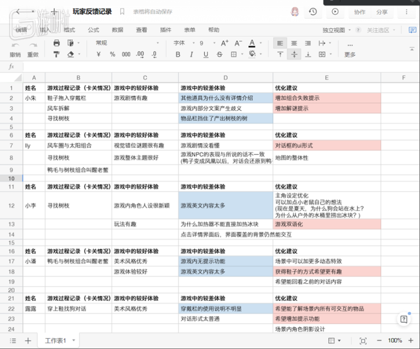Click the back arrow icon
The width and height of the screenshot is (420, 349).
click(x=18, y=12)
